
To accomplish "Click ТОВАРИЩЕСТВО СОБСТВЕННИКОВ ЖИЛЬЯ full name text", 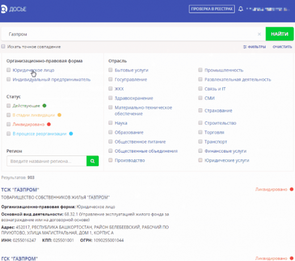I will (56, 197).
